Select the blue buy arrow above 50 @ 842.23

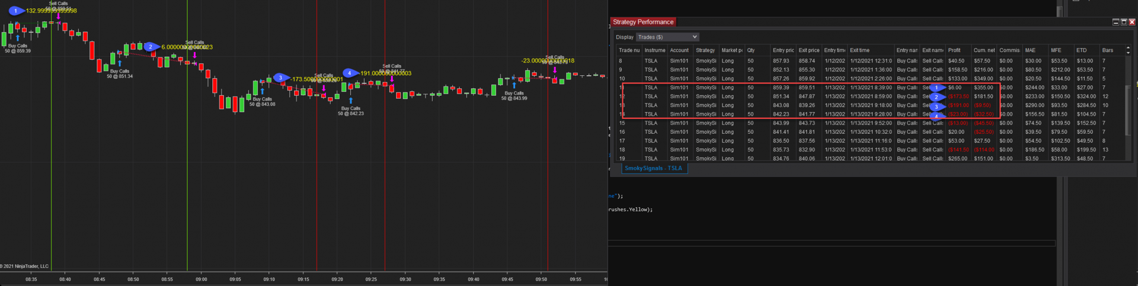pos(351,101)
